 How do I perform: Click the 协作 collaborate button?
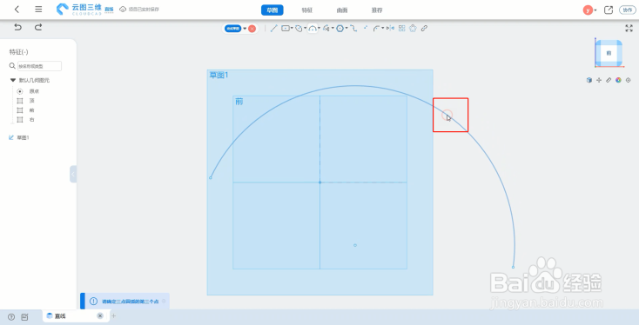[x=627, y=10]
